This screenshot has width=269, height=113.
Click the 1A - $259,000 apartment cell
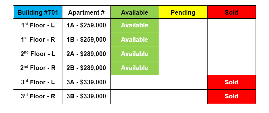[86, 26]
